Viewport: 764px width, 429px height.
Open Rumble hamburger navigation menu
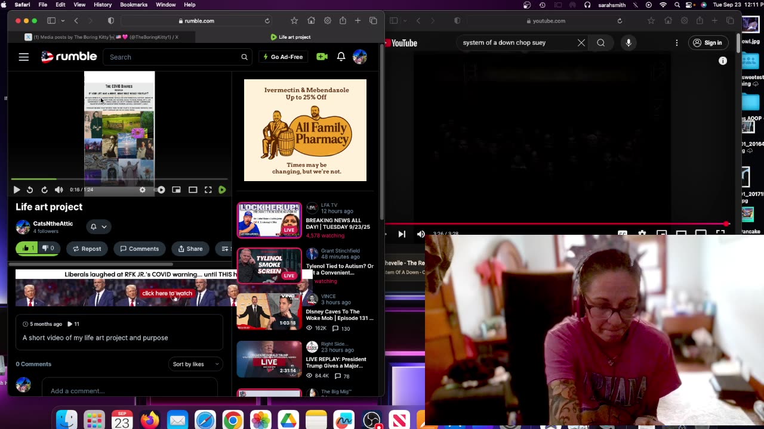tap(23, 57)
